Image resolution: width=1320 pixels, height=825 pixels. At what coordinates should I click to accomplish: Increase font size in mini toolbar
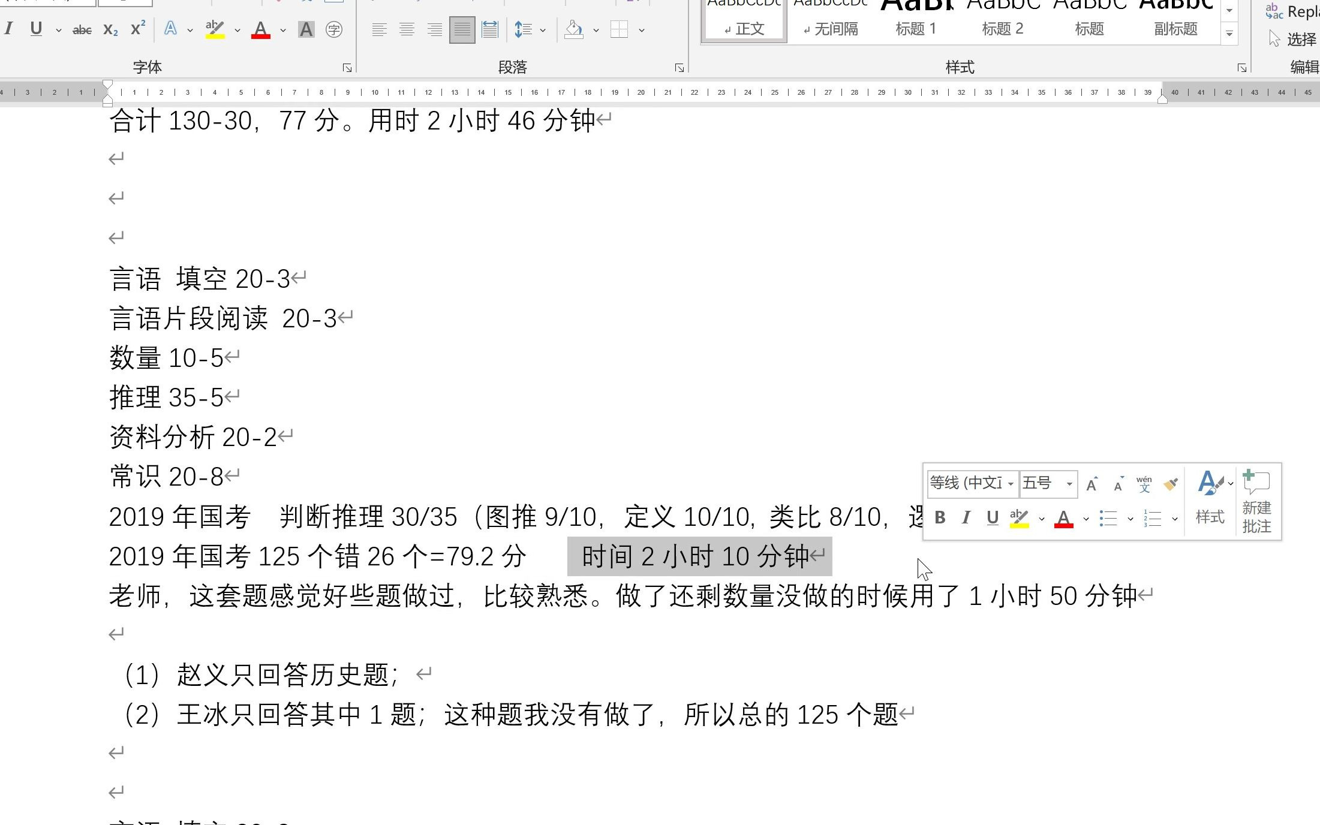point(1092,484)
